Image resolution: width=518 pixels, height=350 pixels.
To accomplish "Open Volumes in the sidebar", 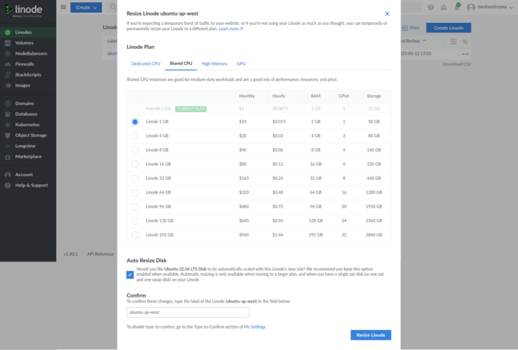I will 24,42.
